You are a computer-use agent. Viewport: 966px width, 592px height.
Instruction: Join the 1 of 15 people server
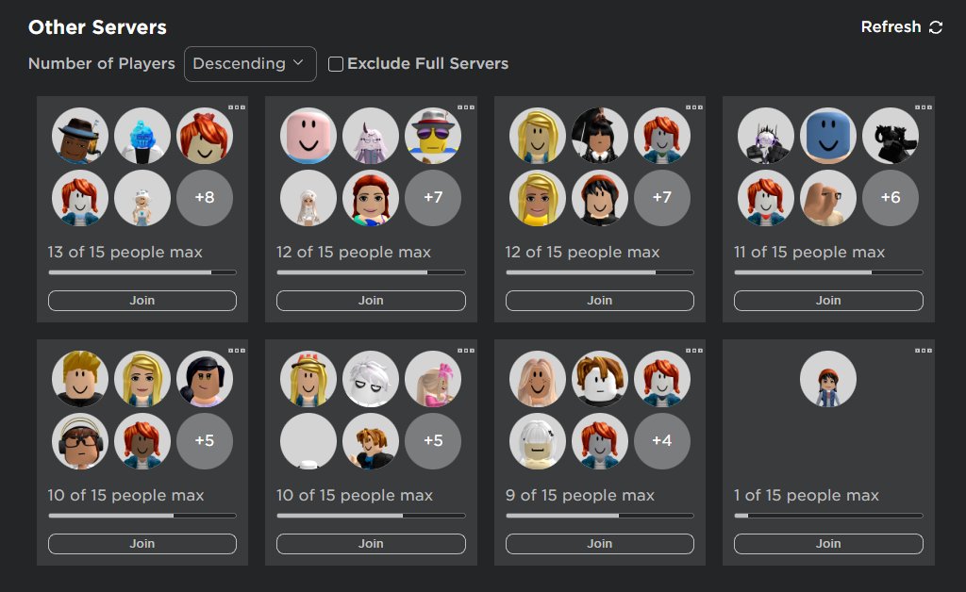[x=828, y=543]
